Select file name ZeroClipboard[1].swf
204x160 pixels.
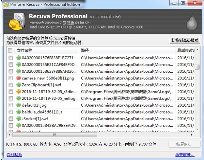[x=41, y=85]
